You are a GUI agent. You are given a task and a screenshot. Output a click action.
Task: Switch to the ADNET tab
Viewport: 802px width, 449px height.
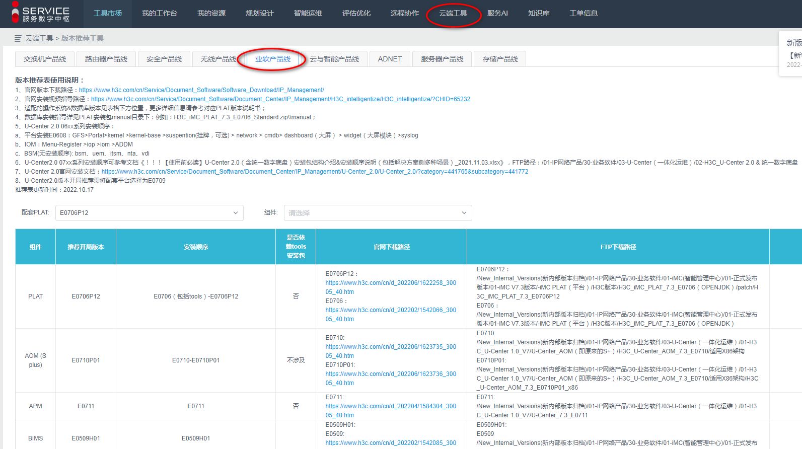pos(390,59)
